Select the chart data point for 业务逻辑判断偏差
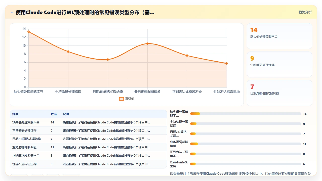The height and width of the screenshot is (181, 322). point(147,43)
